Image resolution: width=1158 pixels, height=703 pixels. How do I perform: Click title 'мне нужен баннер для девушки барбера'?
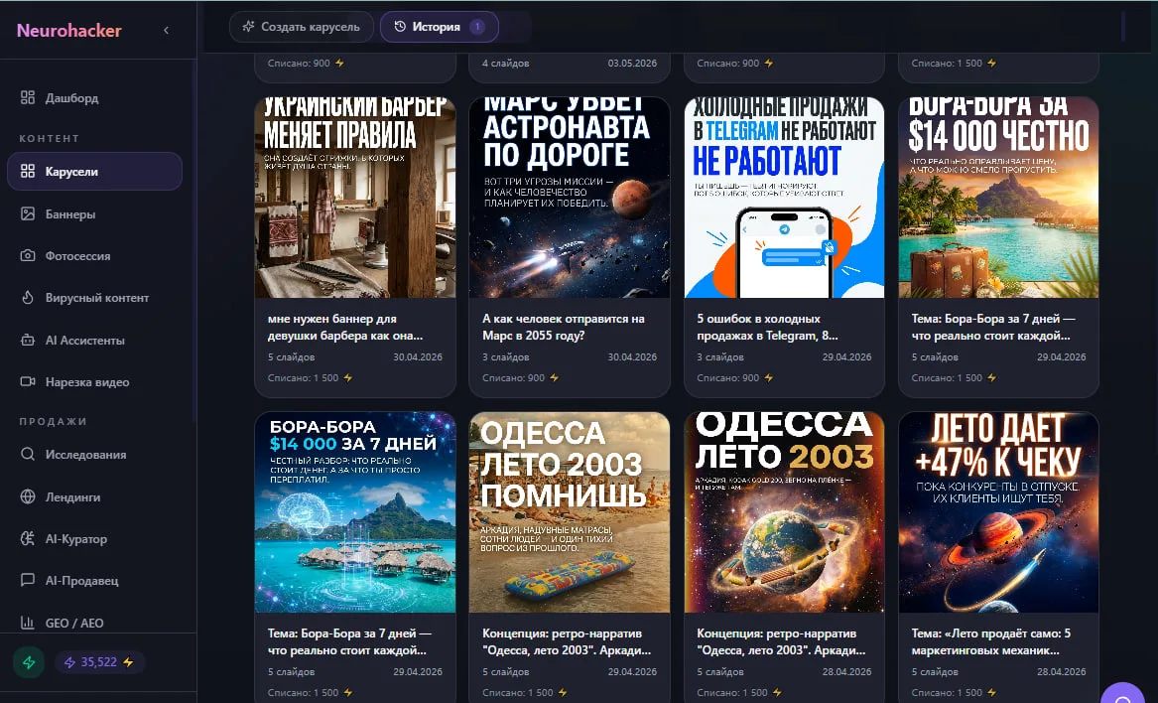tap(345, 327)
